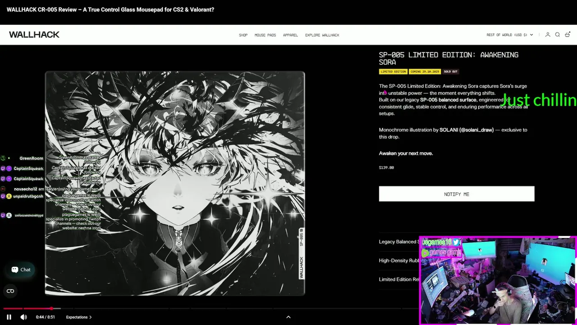Click the COMING 29.10.2025 badge
This screenshot has height=325, width=577.
[425, 71]
